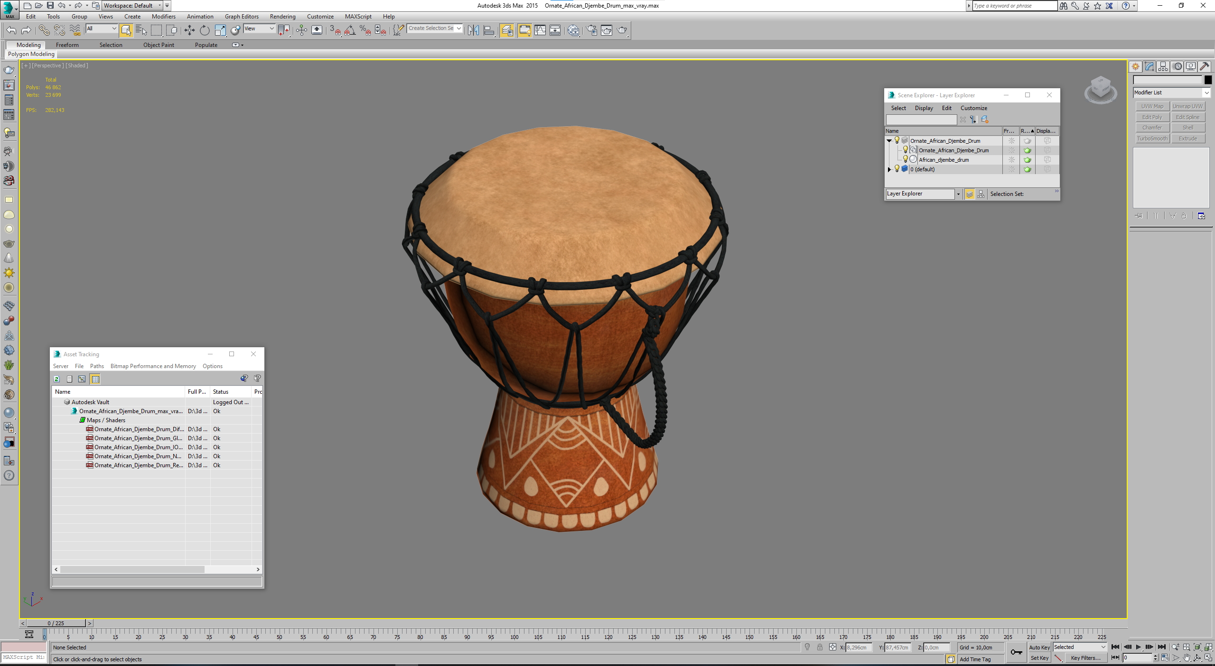Open the Rendering menu
Viewport: 1215px width, 666px height.
pyautogui.click(x=282, y=17)
